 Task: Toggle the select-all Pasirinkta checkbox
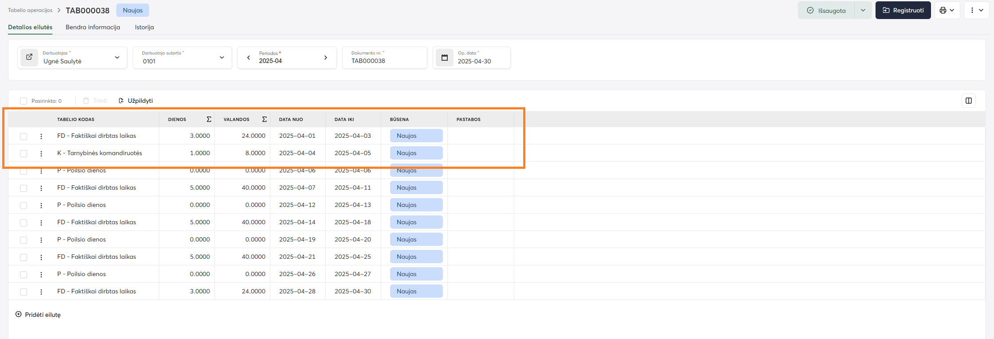tap(24, 101)
